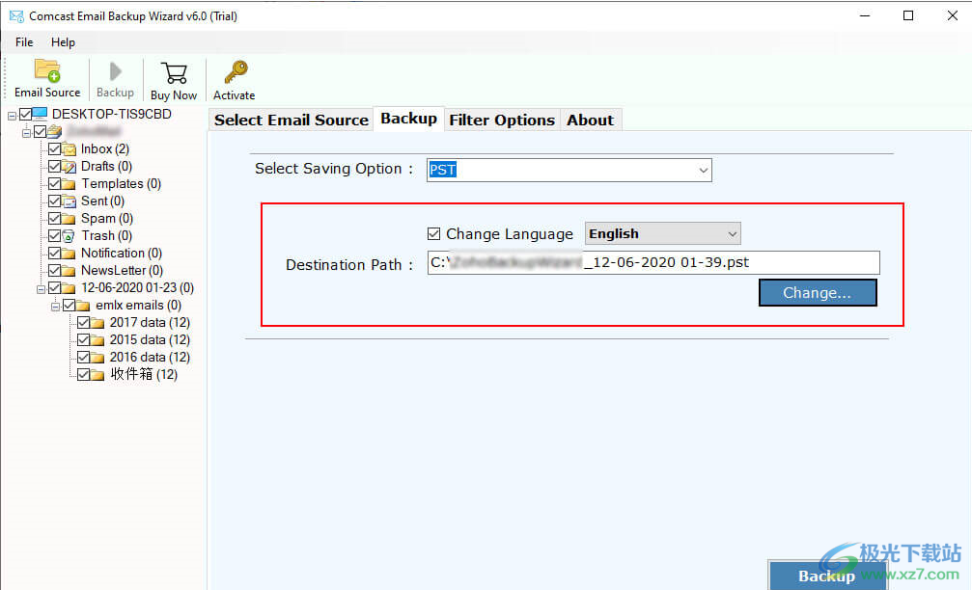
Task: Collapse the 12-06-2020 01-23 folder node
Action: (x=41, y=289)
